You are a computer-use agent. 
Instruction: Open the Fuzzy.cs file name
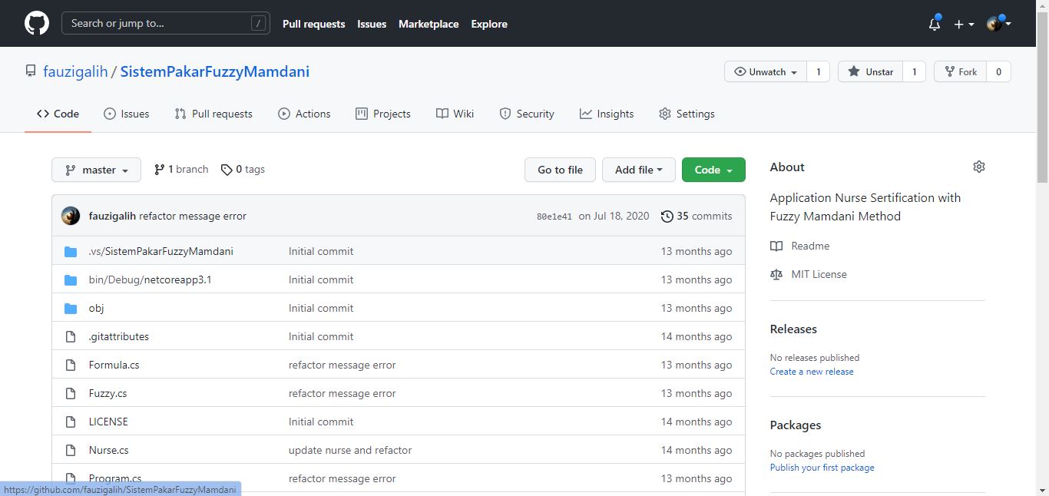(x=108, y=393)
